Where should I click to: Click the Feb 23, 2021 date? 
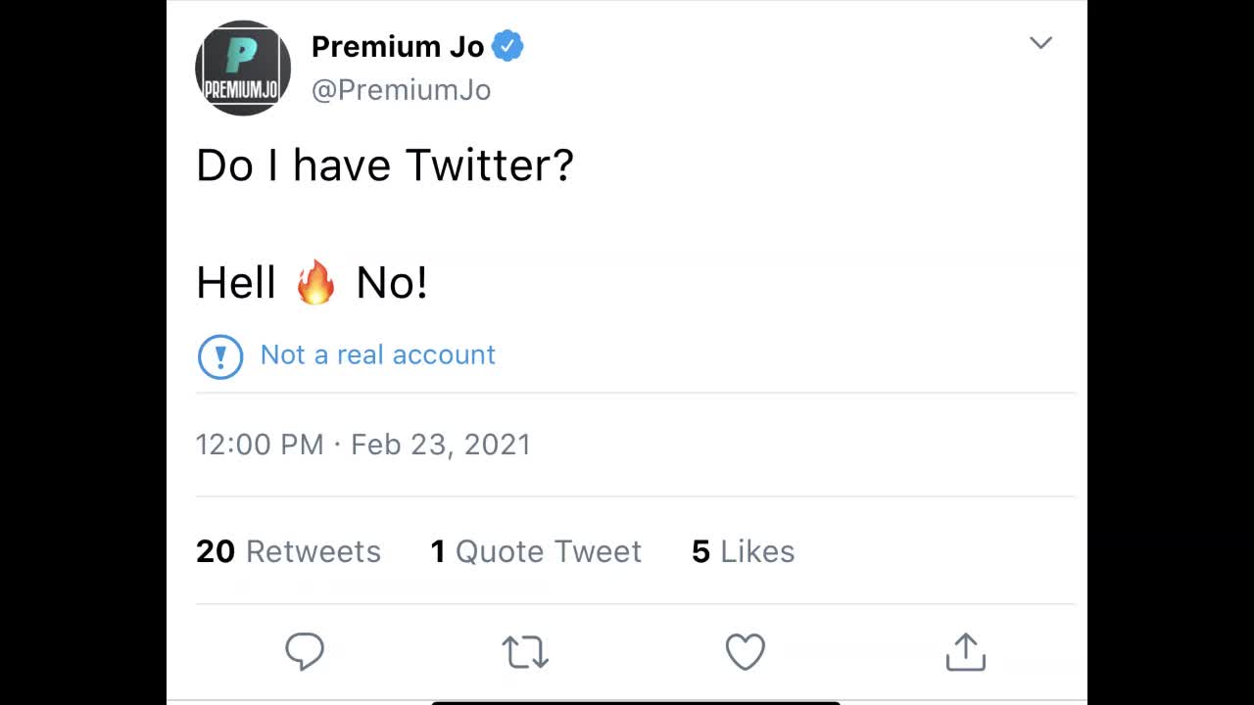[441, 445]
